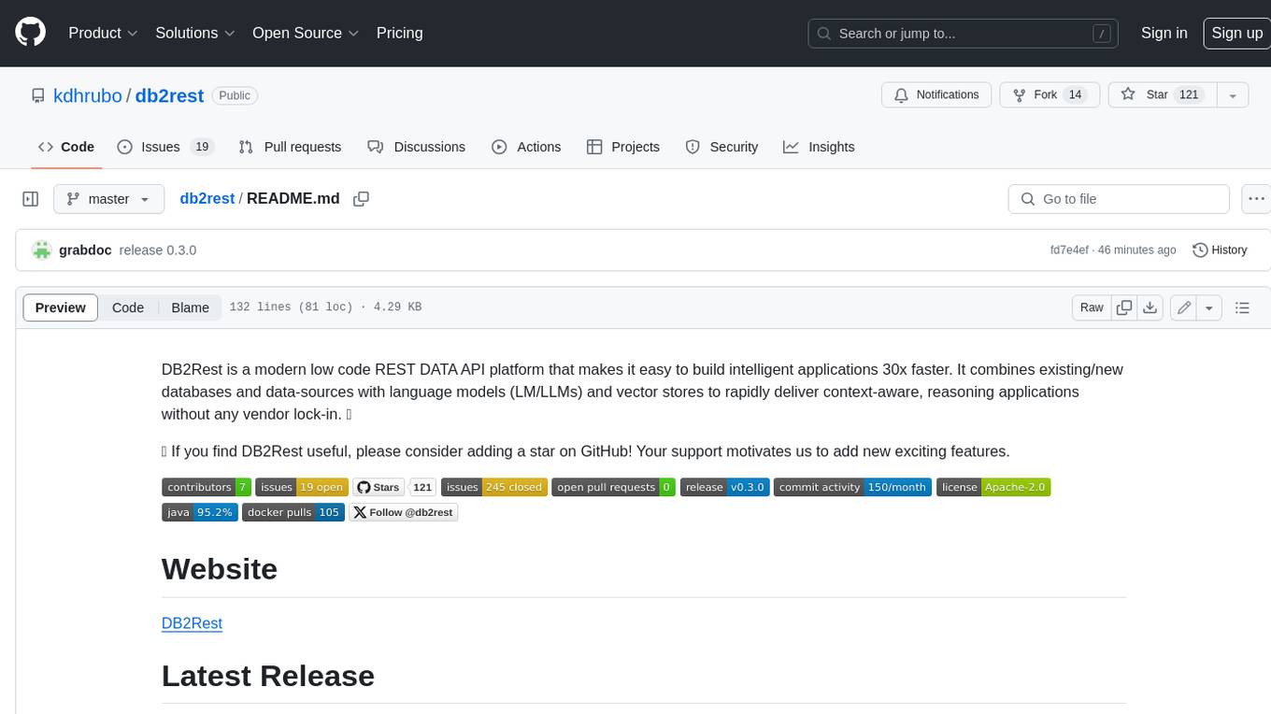Edit the file with pencil icon
The width and height of the screenshot is (1271, 714).
(1184, 307)
